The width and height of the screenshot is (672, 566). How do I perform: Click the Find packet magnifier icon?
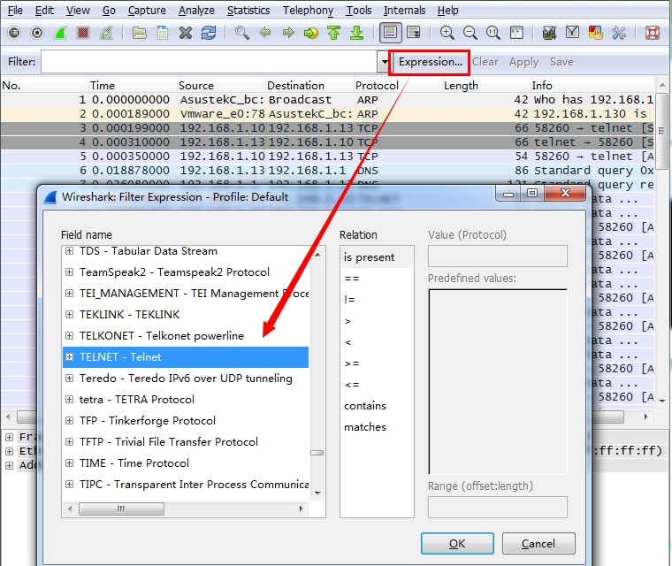pyautogui.click(x=241, y=33)
